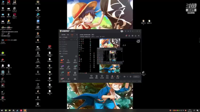Open the multi-user link tool in the toolbox
This screenshot has width=200, height=112.
(68, 67)
